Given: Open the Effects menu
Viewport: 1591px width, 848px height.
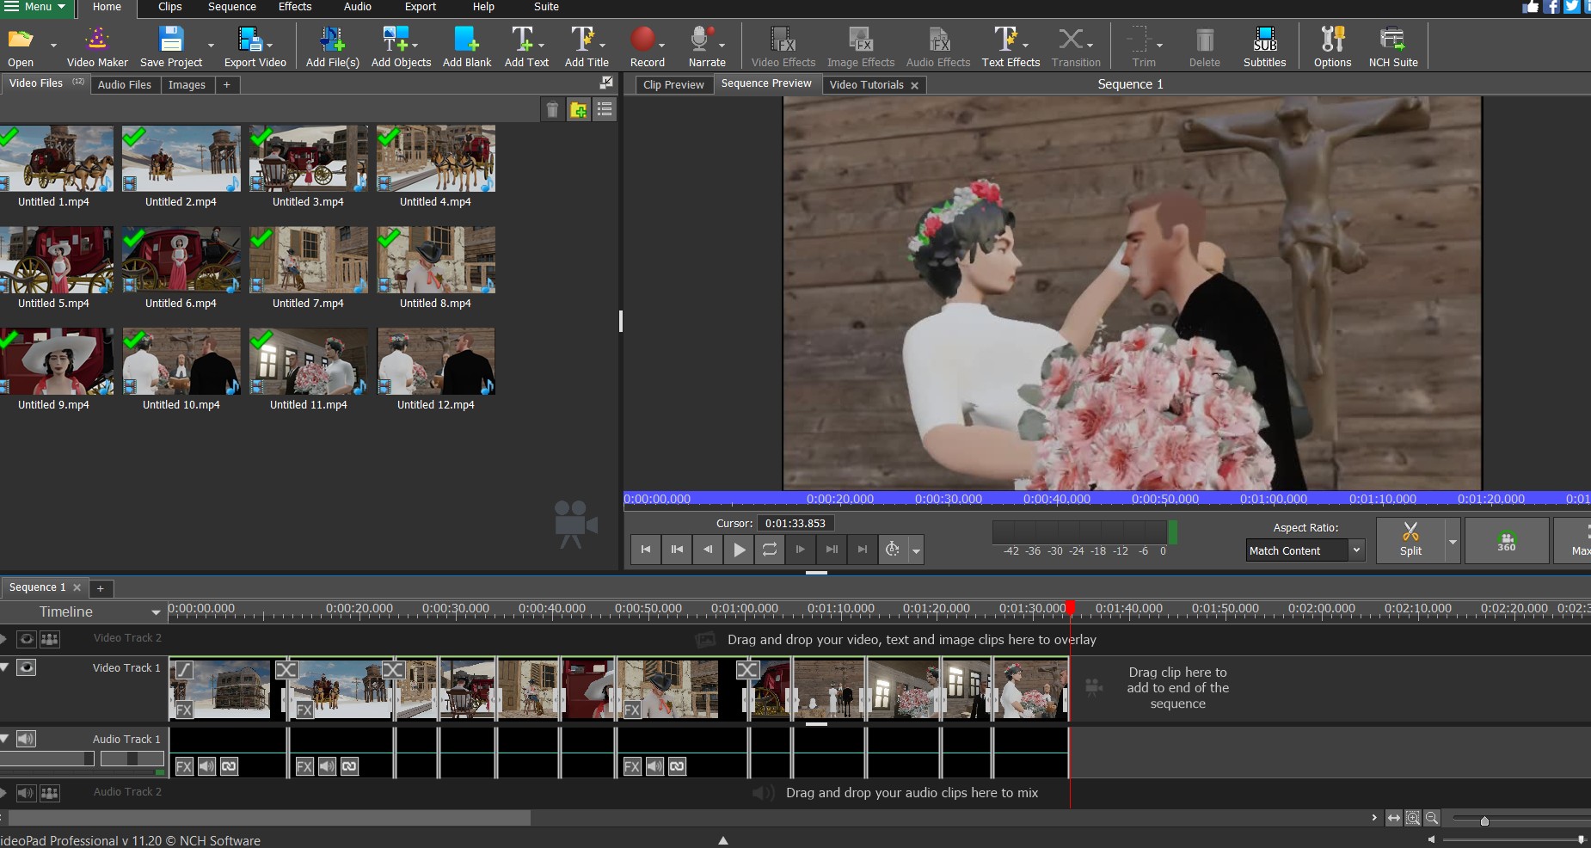Looking at the screenshot, I should point(295,7).
